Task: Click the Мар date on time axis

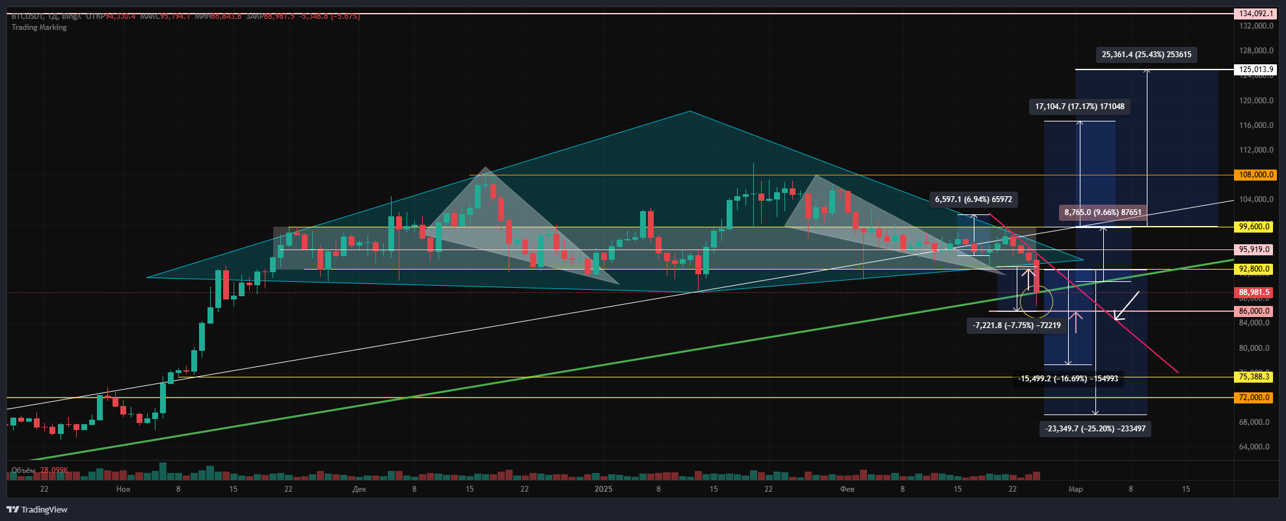Action: 1076,489
